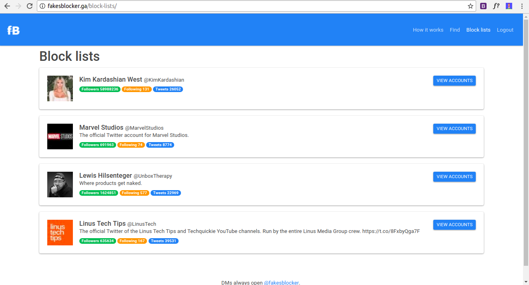View accounts for Marvel Studios
The height and width of the screenshot is (285, 529).
click(455, 128)
